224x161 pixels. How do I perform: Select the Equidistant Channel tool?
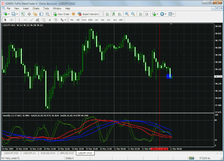pyautogui.click(x=37, y=20)
